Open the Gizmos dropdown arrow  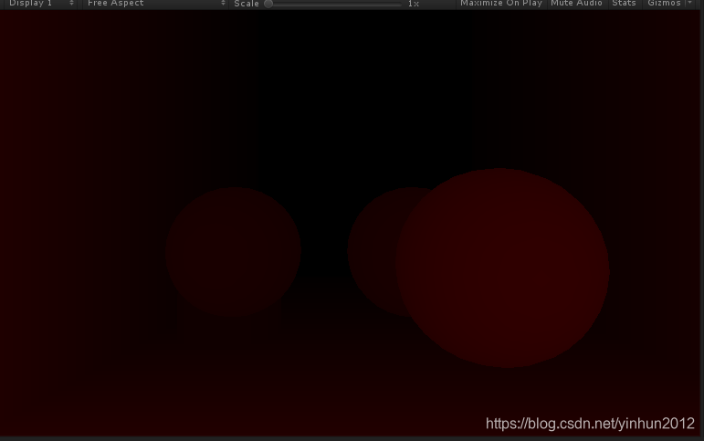690,3
